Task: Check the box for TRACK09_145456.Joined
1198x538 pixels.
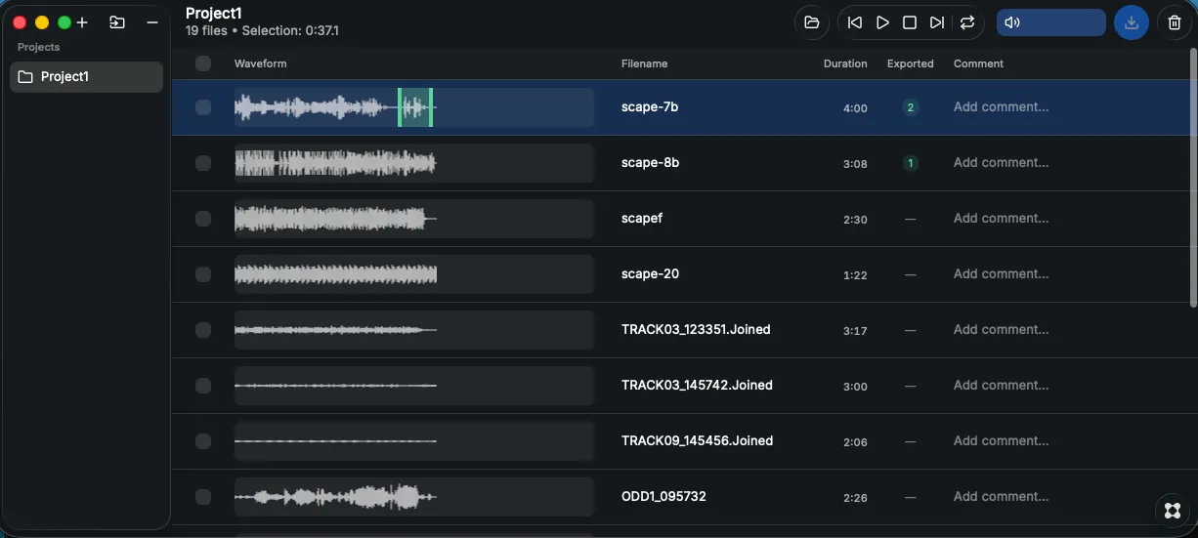Action: (203, 441)
